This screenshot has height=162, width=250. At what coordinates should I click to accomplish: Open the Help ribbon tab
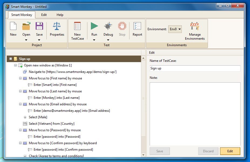click(60, 15)
